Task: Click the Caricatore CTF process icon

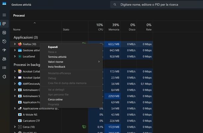Action: pyautogui.click(x=20, y=121)
